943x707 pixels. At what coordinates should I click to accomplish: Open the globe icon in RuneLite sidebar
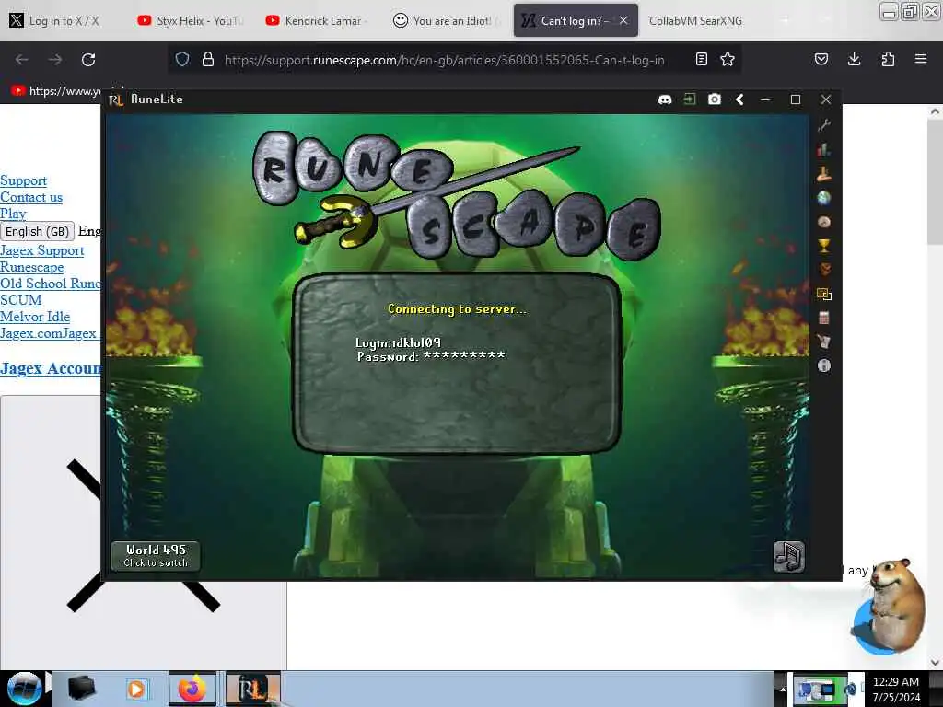[824, 198]
